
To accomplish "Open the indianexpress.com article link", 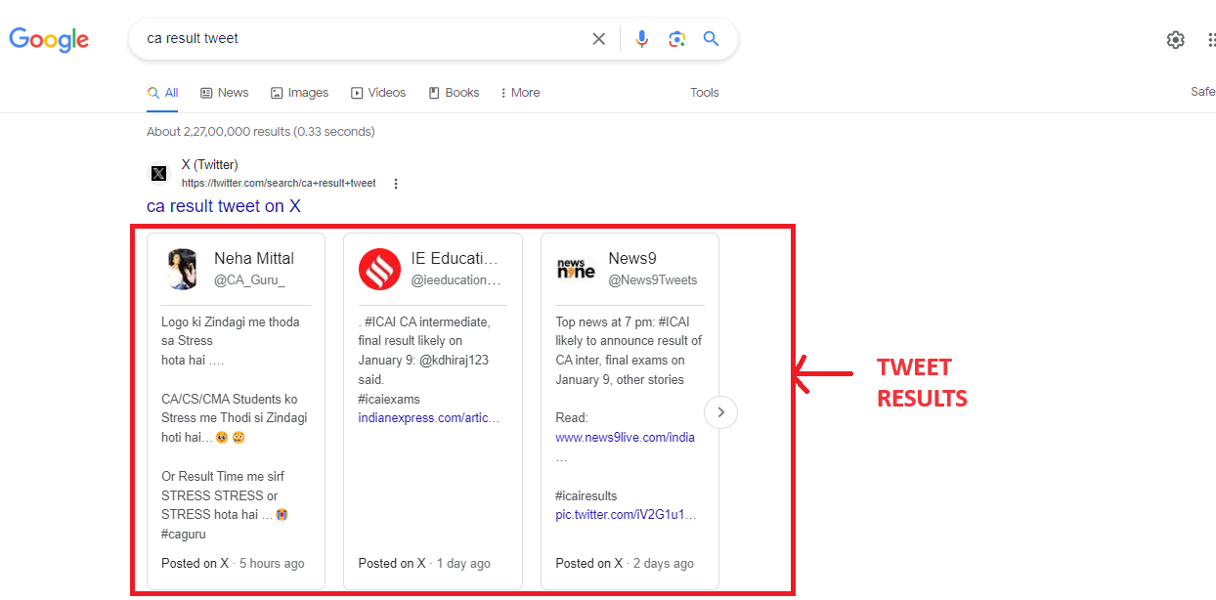I will click(x=429, y=418).
